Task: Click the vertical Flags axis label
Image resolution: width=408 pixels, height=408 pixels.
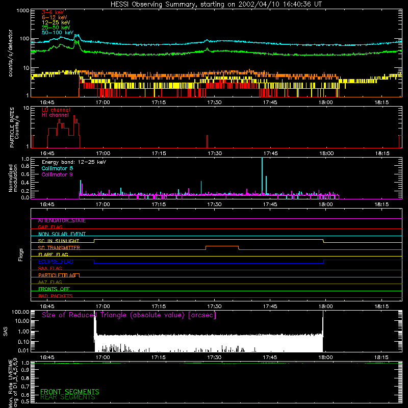Action: (21, 254)
